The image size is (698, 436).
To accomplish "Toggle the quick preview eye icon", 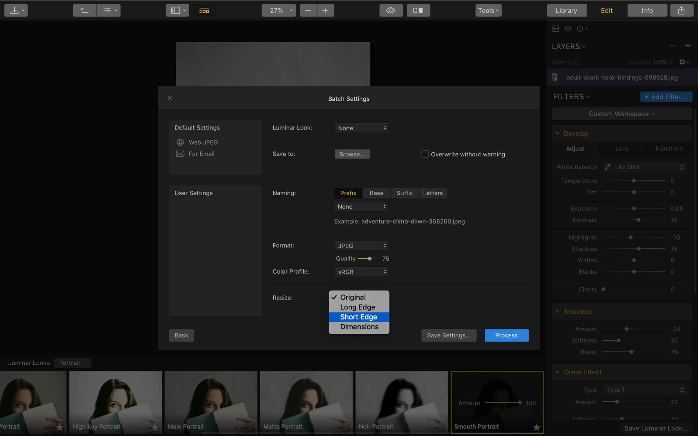I will tap(391, 10).
